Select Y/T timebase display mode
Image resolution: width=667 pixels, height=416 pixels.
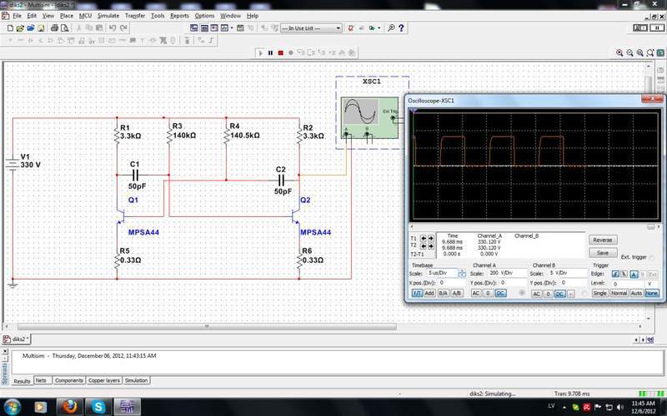pyautogui.click(x=415, y=293)
